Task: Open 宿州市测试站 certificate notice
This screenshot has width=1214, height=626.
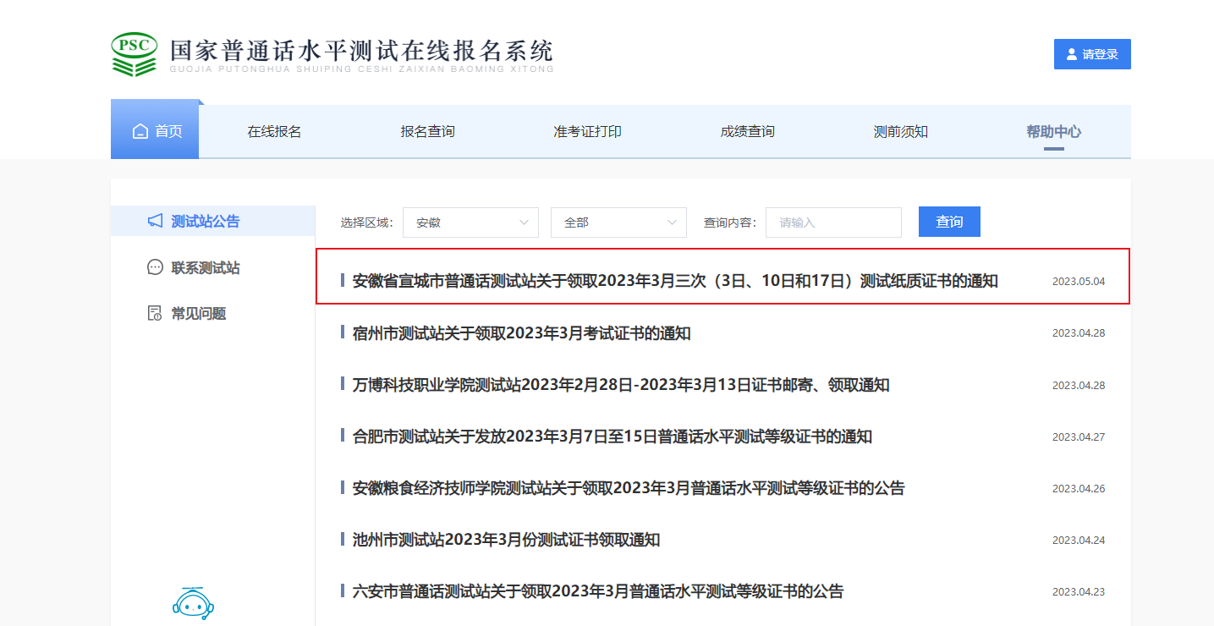Action: pos(521,333)
